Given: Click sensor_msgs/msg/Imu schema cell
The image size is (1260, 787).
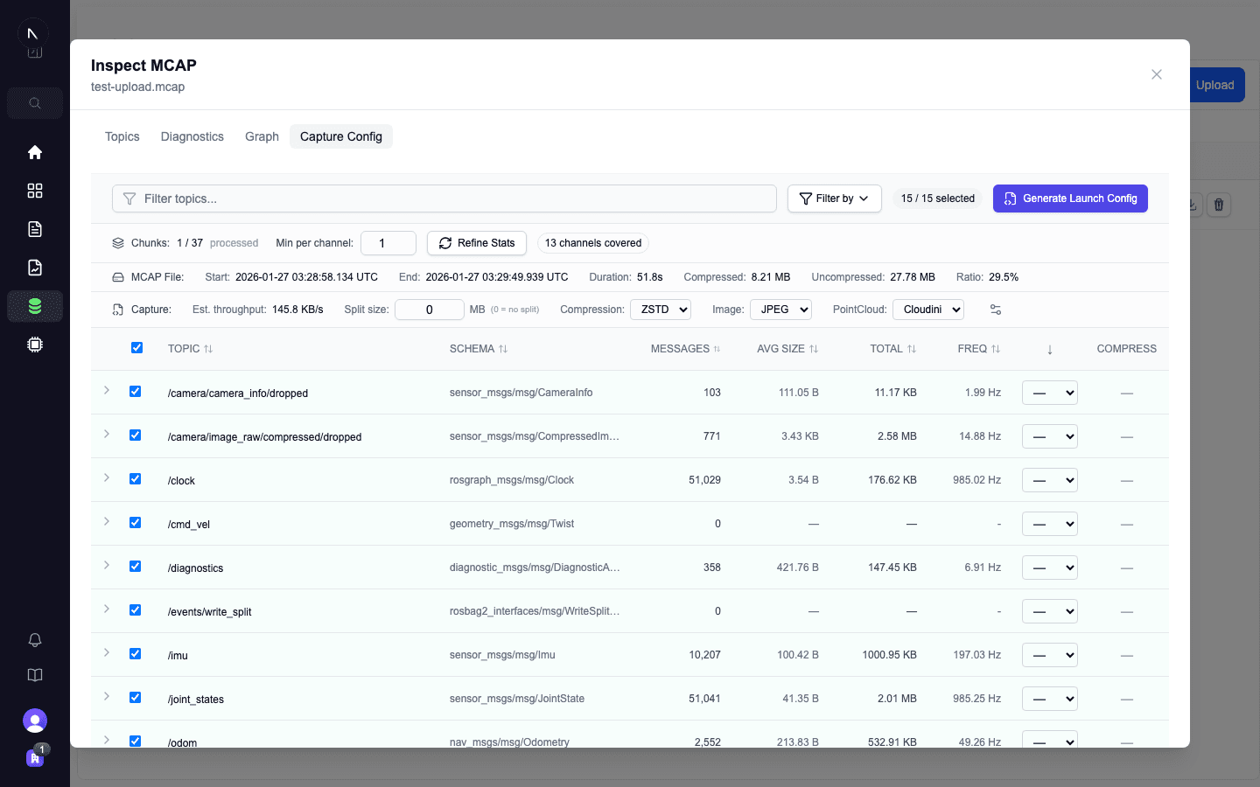Looking at the screenshot, I should tap(502, 655).
